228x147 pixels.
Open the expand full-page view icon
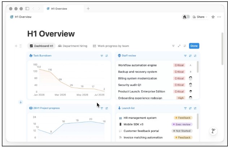tap(179, 46)
